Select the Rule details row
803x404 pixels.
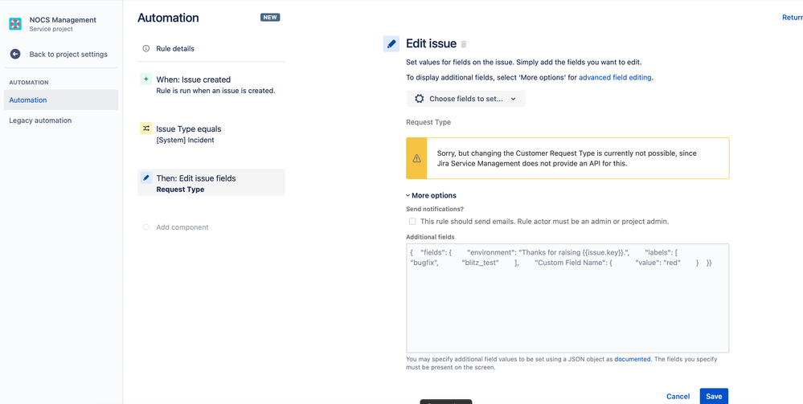[211, 49]
